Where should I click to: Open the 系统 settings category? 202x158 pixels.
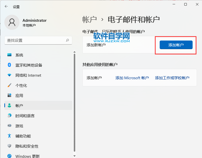tap(19, 55)
